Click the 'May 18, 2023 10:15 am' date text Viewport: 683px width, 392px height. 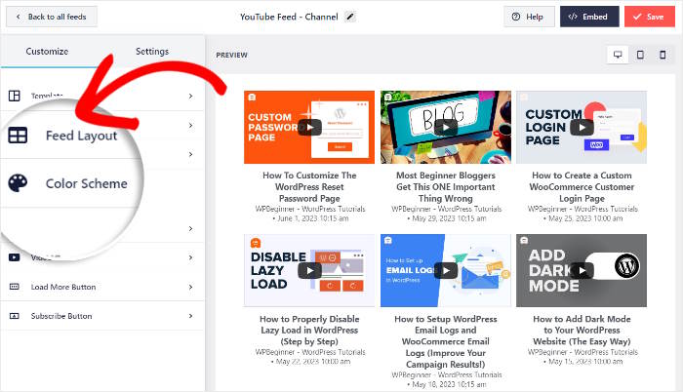coord(449,384)
